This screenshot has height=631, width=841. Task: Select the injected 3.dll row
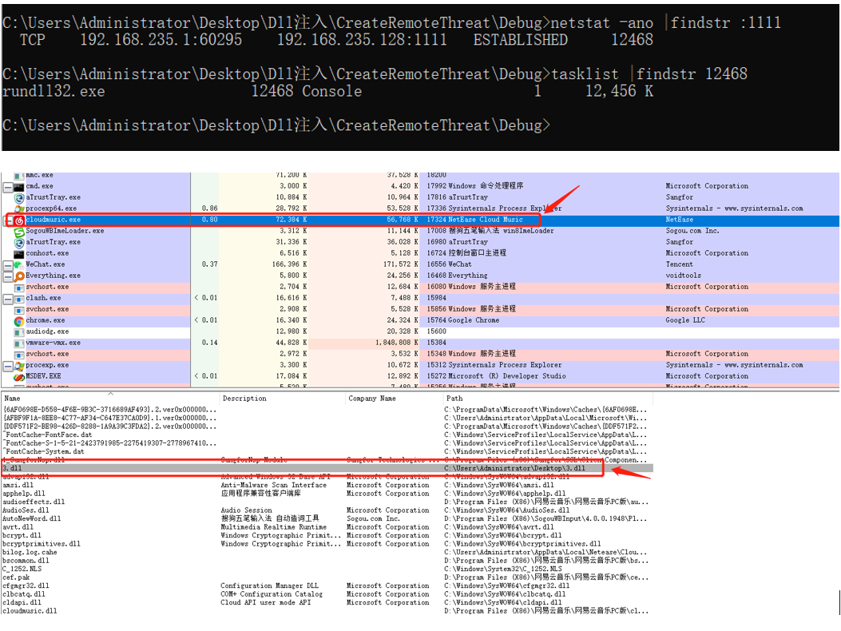[327, 468]
